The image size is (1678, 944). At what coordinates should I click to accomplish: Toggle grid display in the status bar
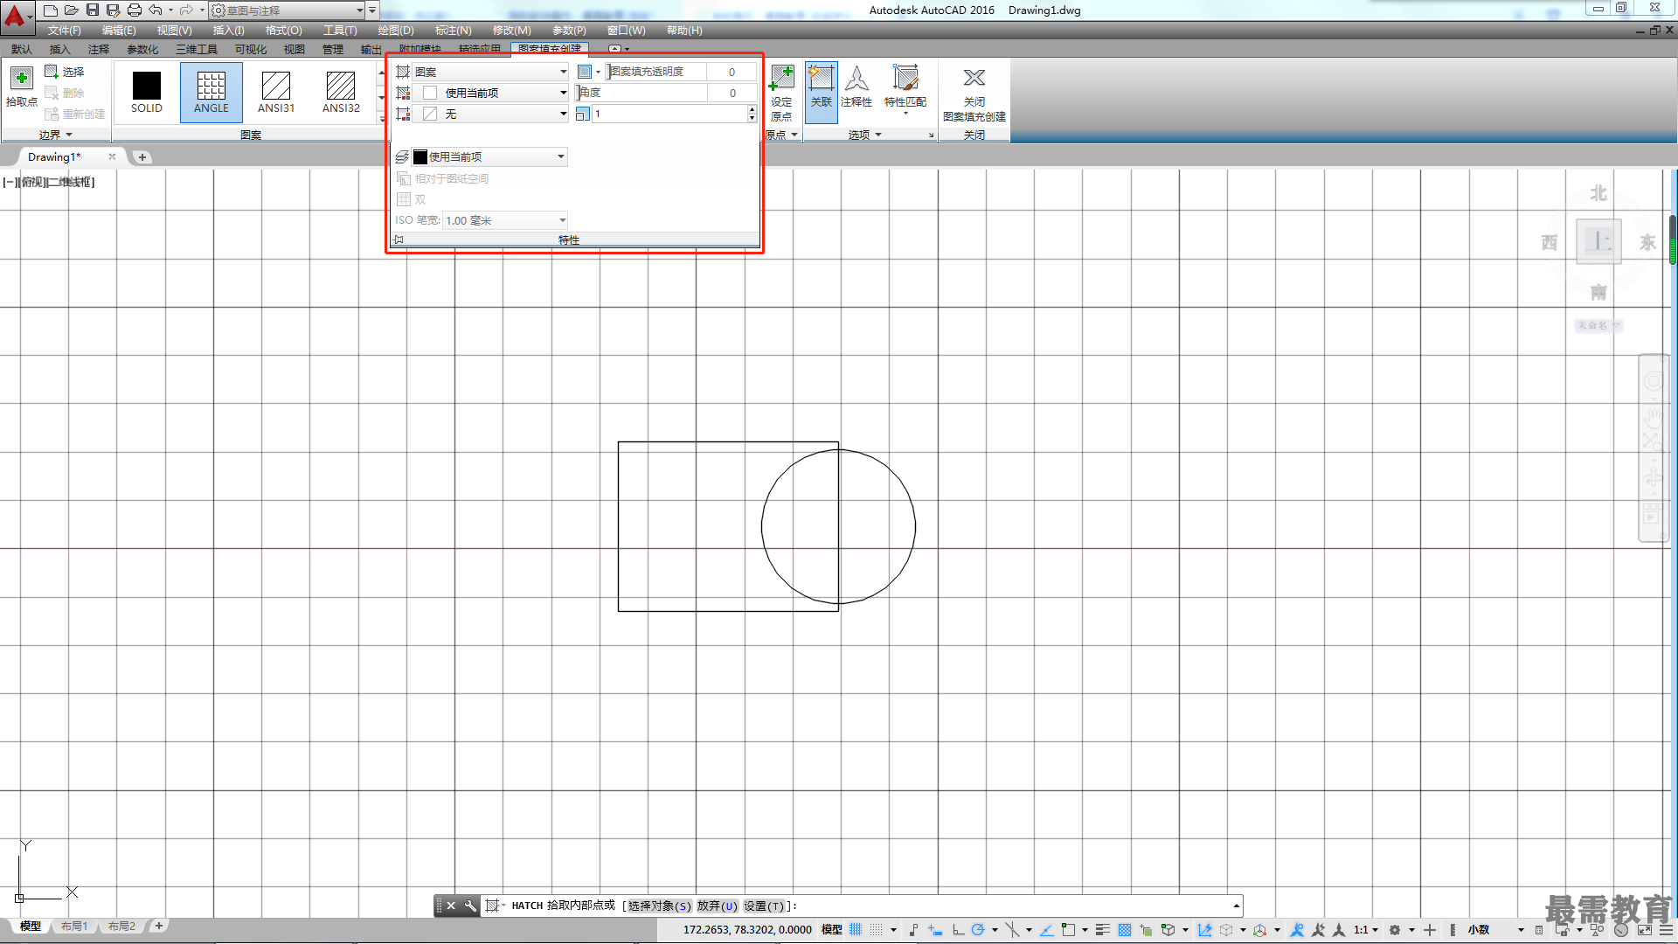pyautogui.click(x=856, y=930)
